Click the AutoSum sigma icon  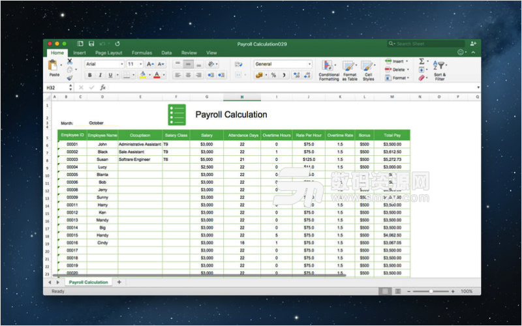[422, 61]
